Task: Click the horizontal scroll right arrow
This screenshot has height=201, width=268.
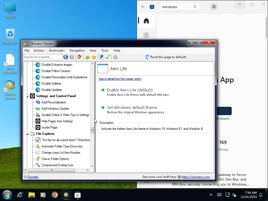Action: coord(88,170)
